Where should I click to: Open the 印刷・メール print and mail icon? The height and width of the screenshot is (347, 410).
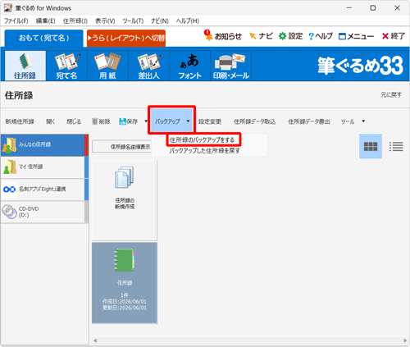231,66
